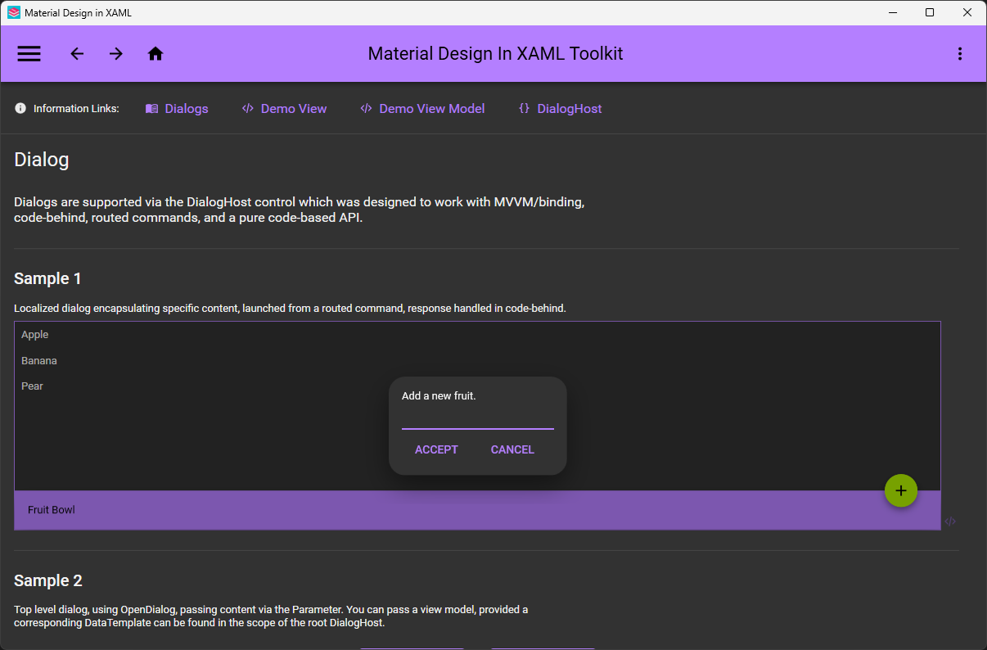Go forward with the right arrow
The height and width of the screenshot is (650, 987).
click(x=116, y=54)
